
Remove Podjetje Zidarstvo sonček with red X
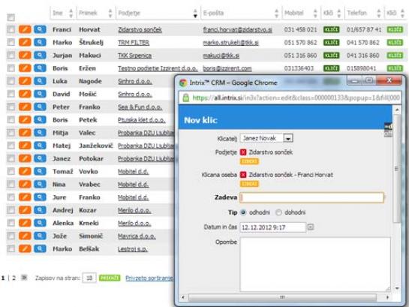243,152
